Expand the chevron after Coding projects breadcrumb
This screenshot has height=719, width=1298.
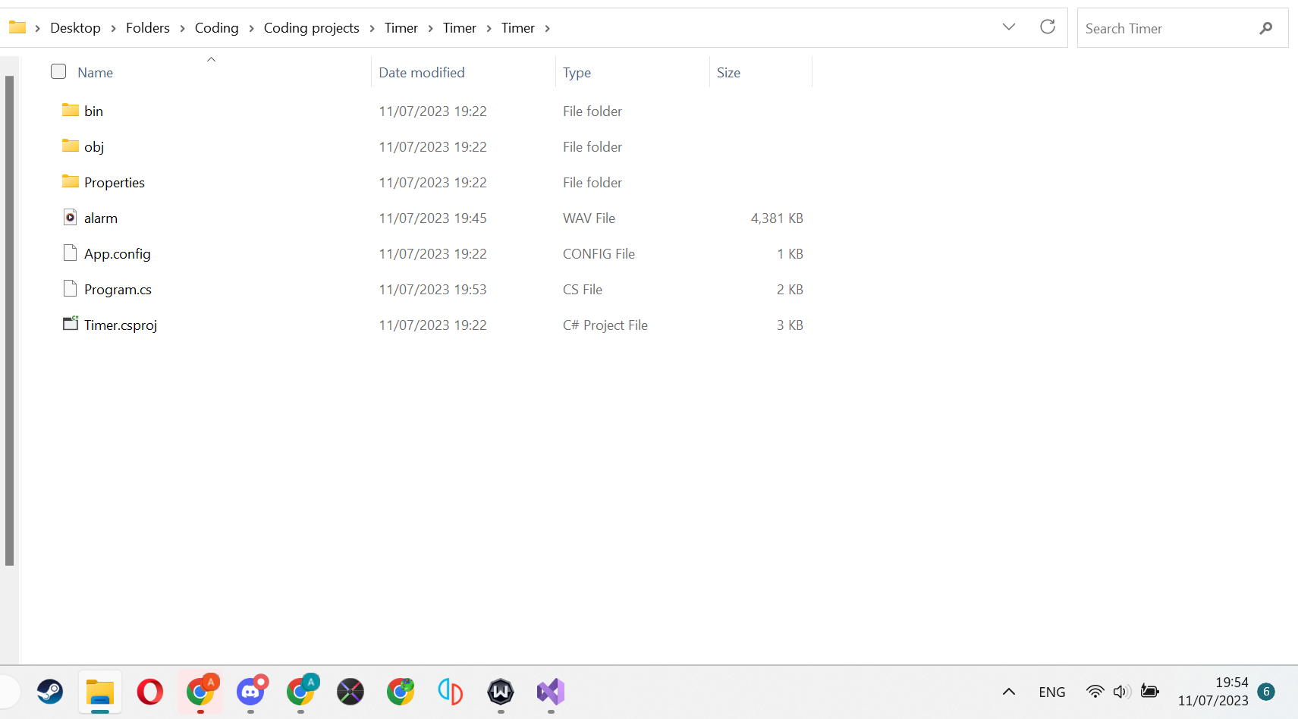372,28
